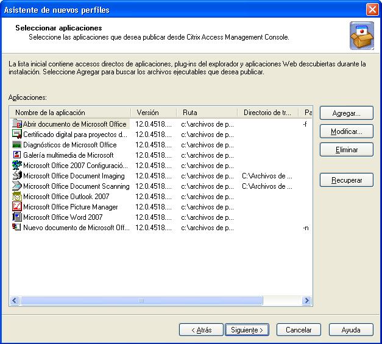Screen dimensions: 382x344
Task: Click the Microsoft Office Document Scanning icon
Action: pos(17,186)
